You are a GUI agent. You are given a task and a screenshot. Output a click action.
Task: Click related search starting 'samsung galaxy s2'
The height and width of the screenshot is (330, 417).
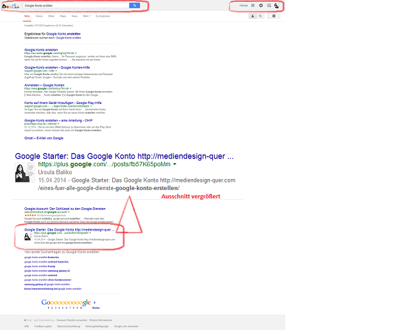(x=47, y=284)
